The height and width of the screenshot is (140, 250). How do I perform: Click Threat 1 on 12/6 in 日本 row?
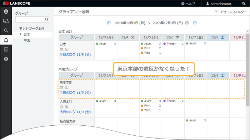174,44
